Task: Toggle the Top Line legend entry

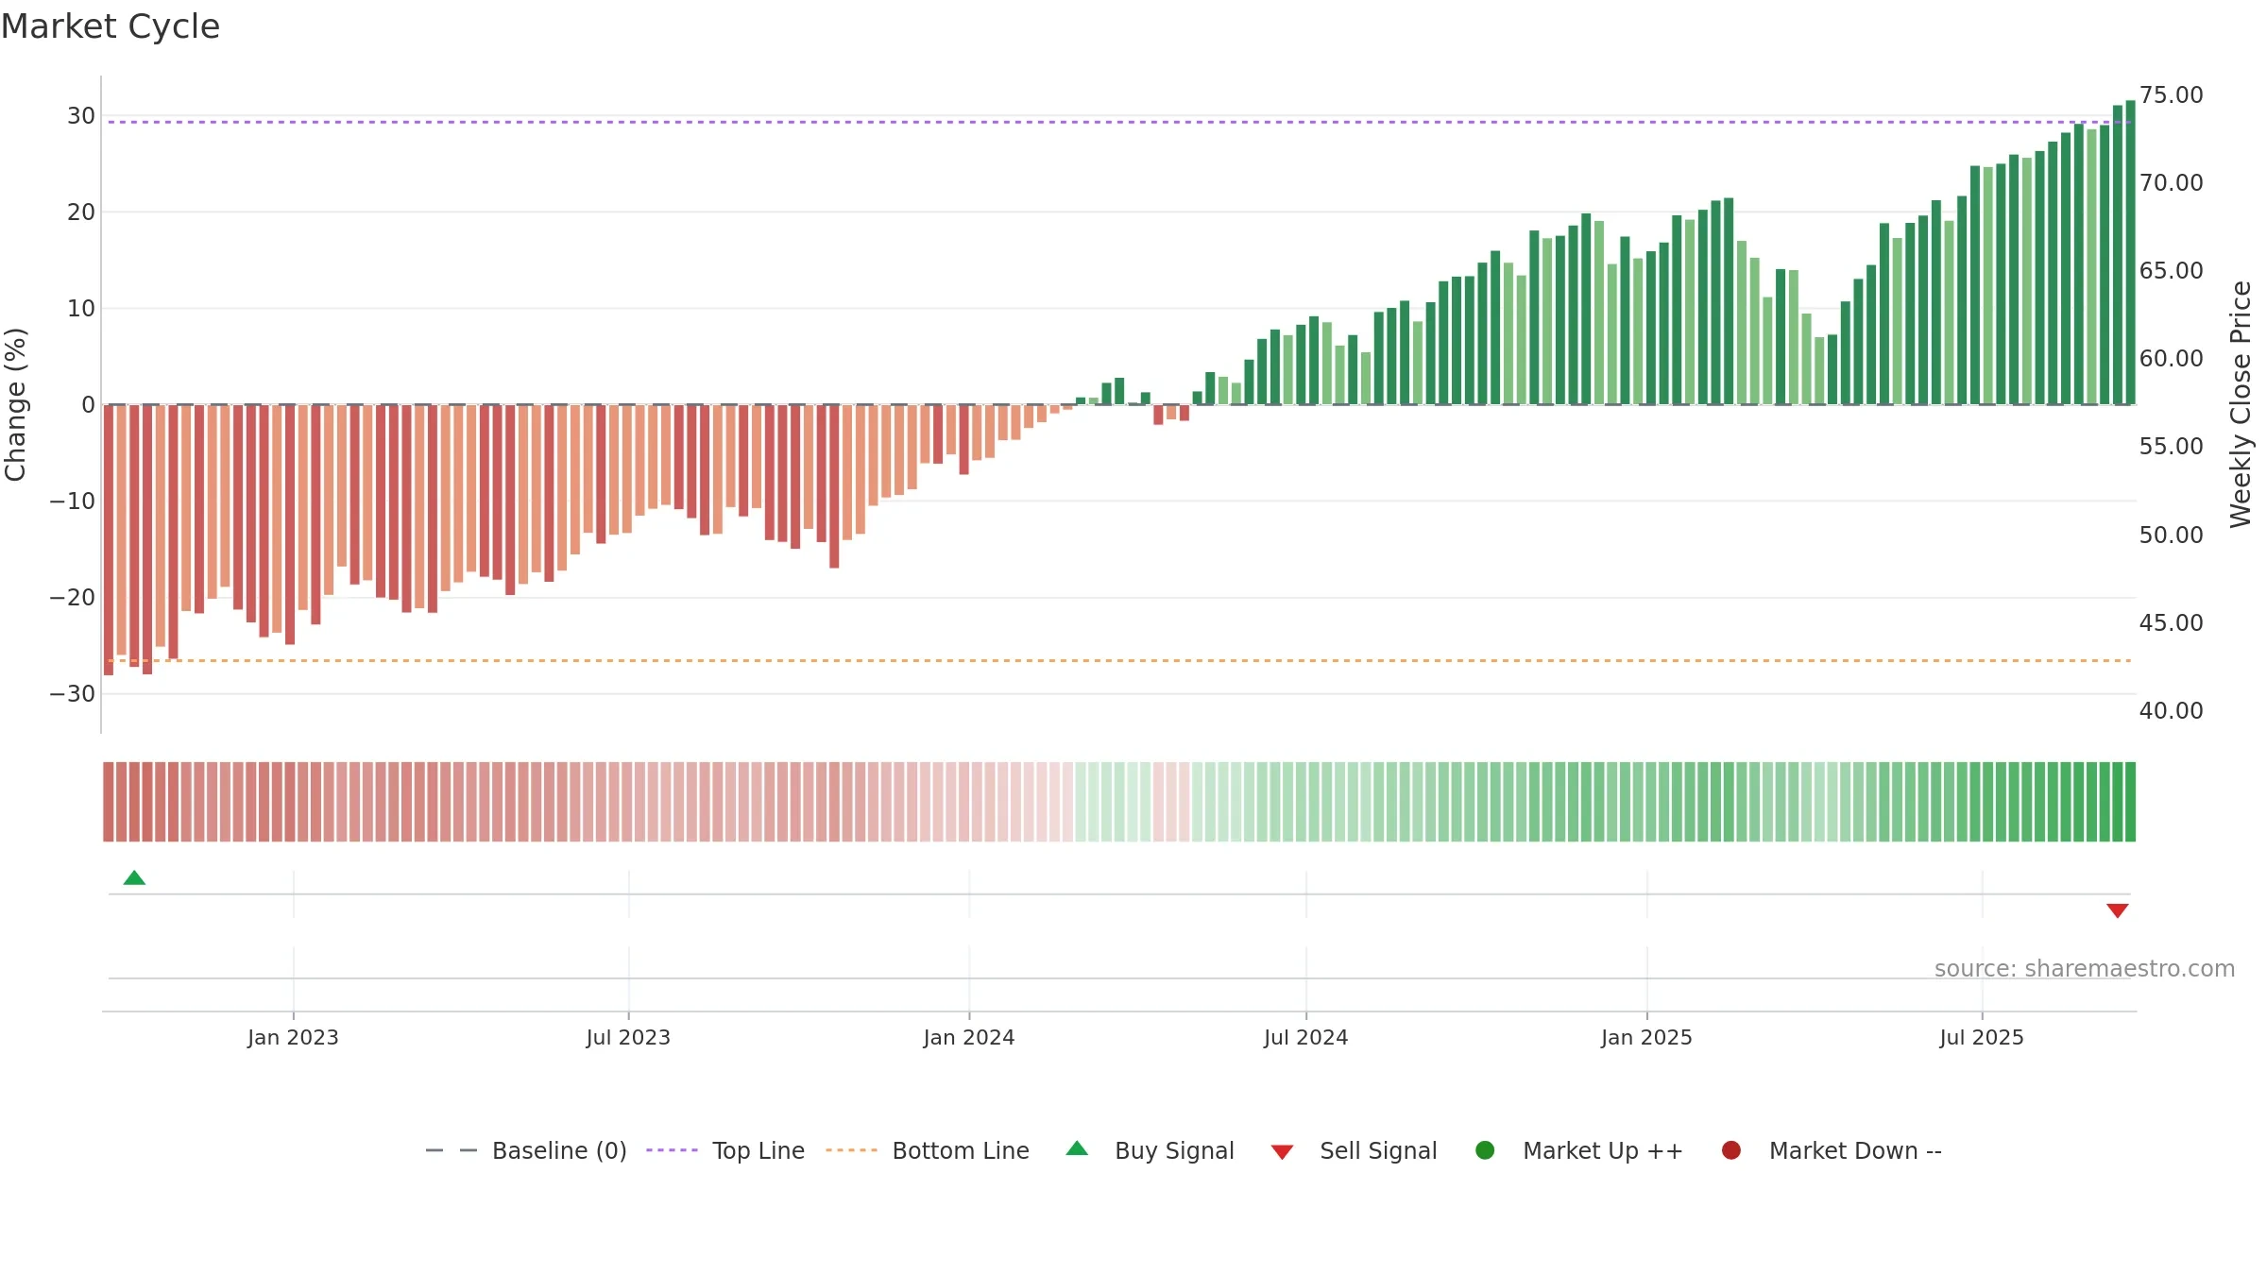Action: 725,1150
